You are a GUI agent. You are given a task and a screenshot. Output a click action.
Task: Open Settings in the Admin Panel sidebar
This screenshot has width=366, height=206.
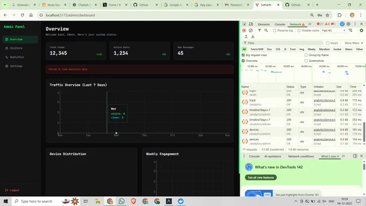click(x=20, y=66)
